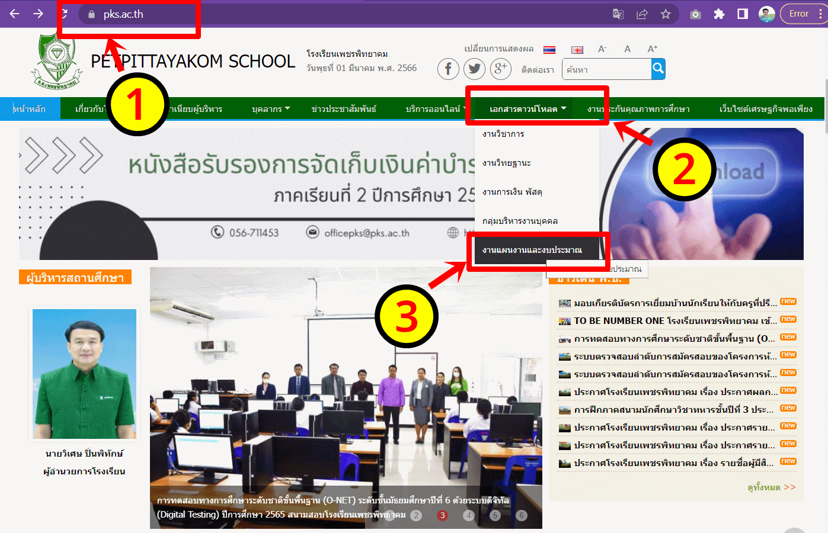Click the Twitter bird icon
The image size is (828, 533).
point(474,69)
